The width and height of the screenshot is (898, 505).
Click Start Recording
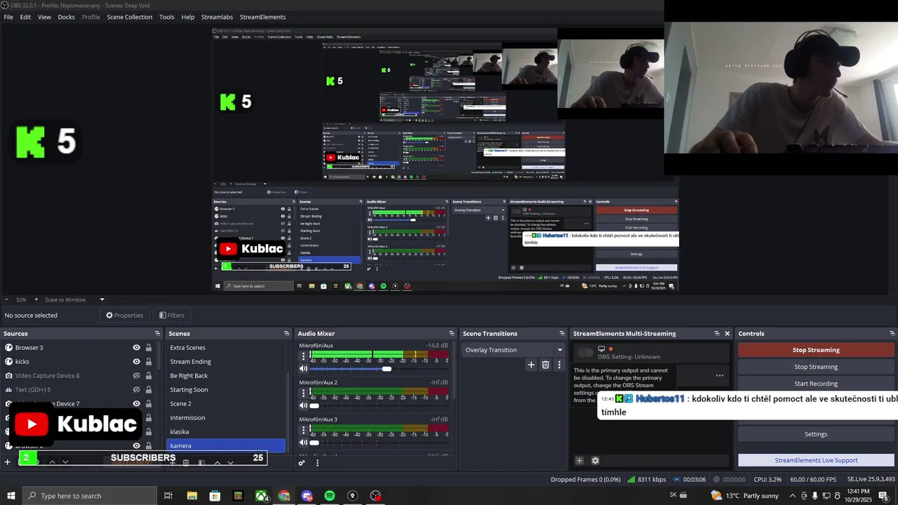coord(816,384)
